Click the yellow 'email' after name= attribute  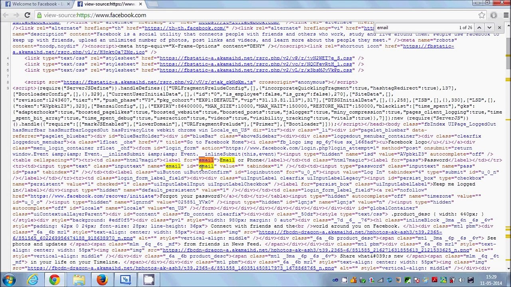(x=173, y=166)
